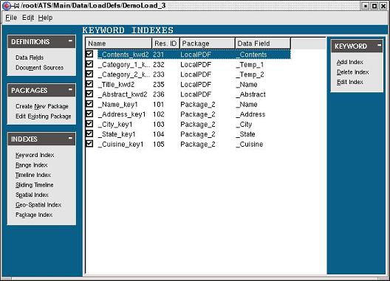Select the _Address_key1 index name
390x281 pixels.
pyautogui.click(x=122, y=114)
